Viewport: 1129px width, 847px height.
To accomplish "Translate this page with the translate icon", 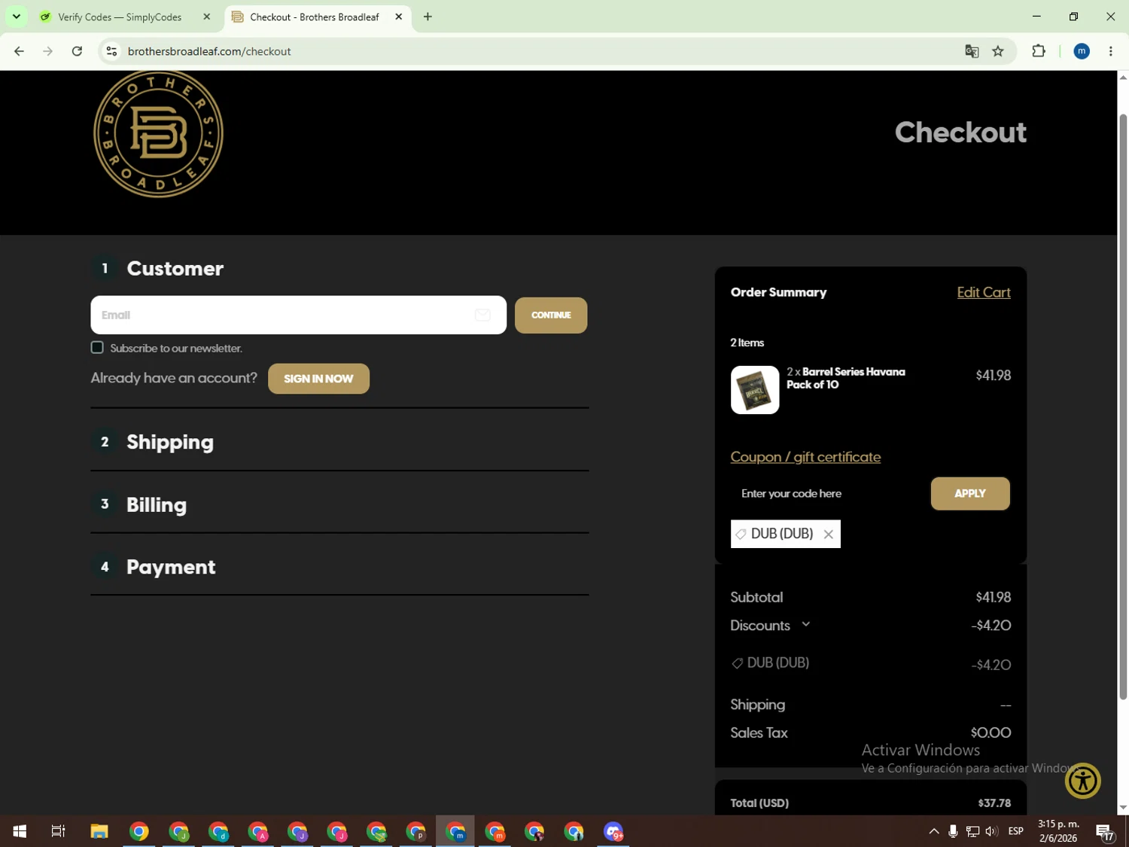I will [972, 51].
